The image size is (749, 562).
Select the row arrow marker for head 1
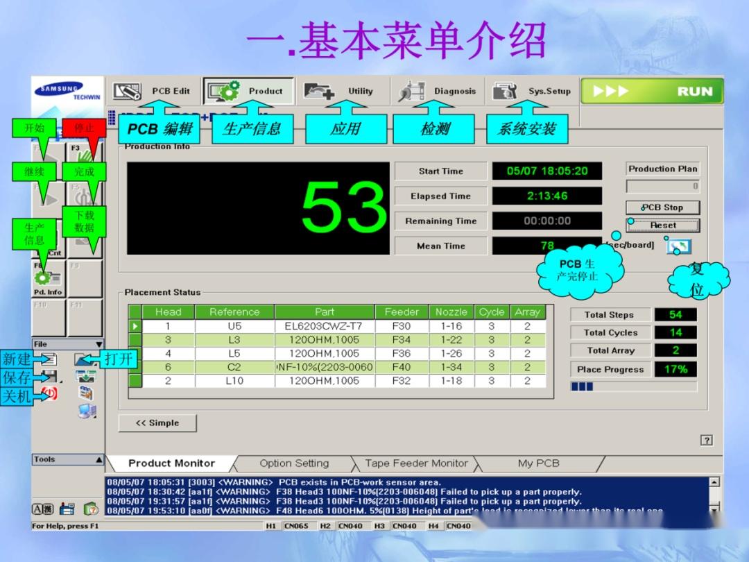(135, 326)
